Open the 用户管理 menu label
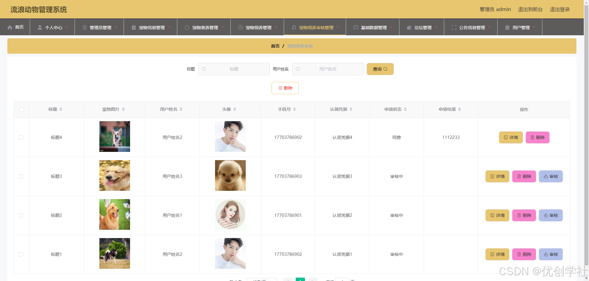This screenshot has height=281, width=589. coord(521,28)
